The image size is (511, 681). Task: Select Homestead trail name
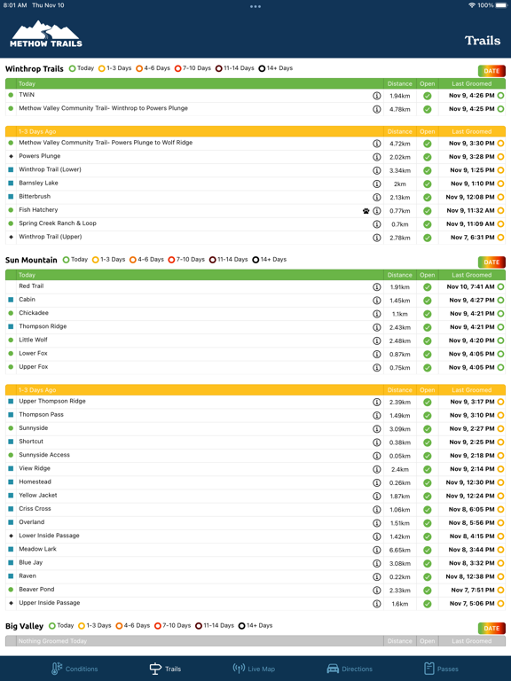click(x=35, y=481)
